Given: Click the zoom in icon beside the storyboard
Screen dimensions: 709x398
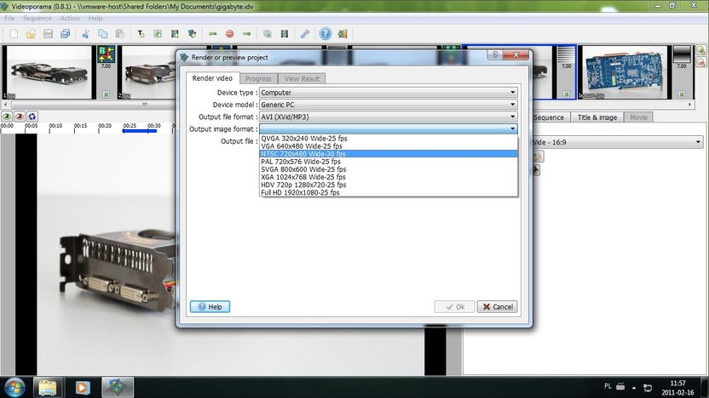Looking at the screenshot, I should 701,50.
